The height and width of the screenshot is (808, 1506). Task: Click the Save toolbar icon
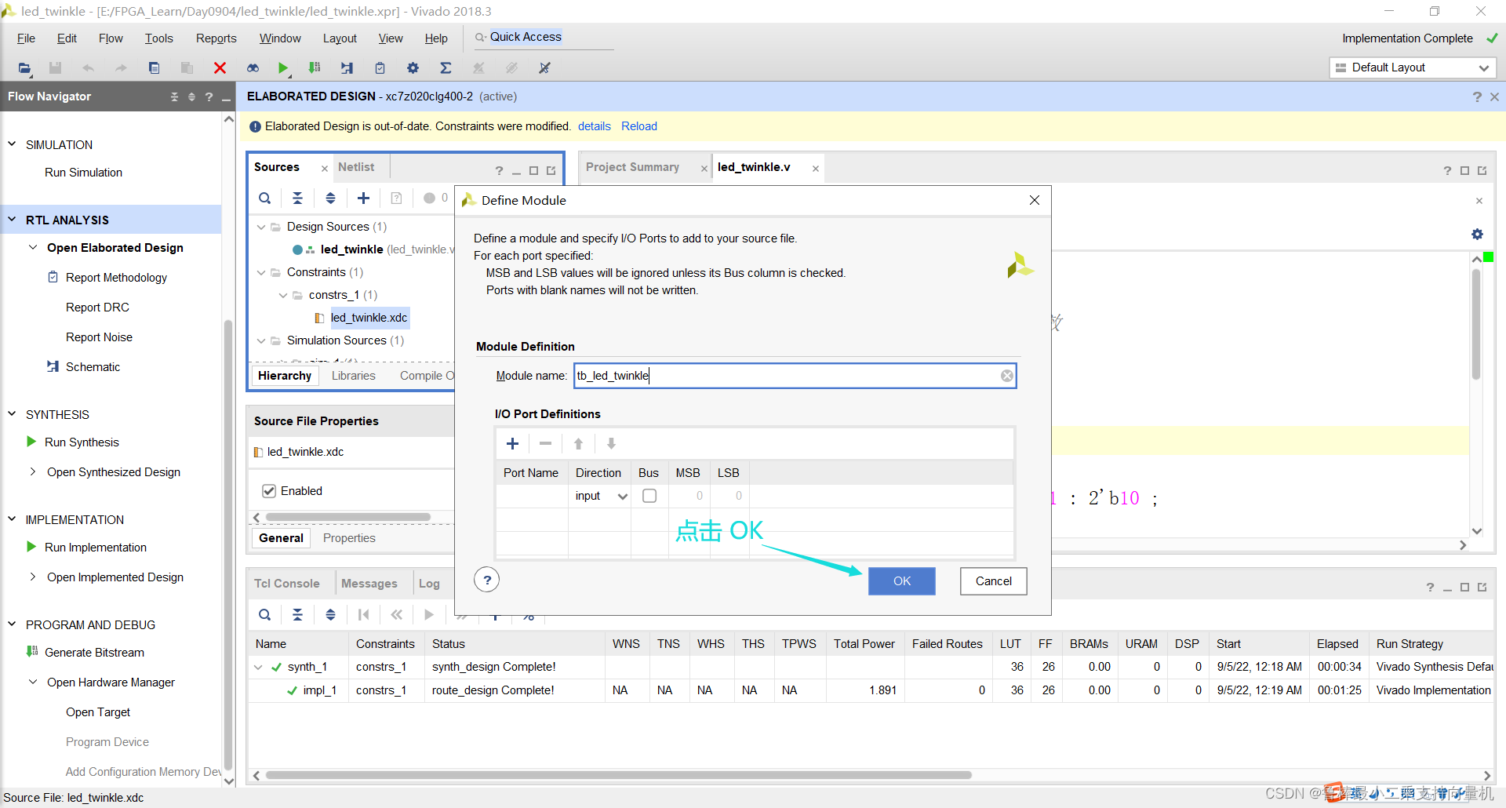coord(55,68)
